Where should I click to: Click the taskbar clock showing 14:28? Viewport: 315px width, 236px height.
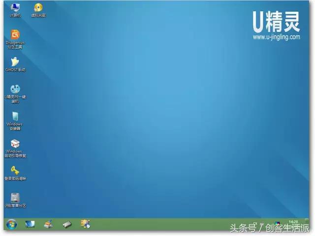point(293,222)
